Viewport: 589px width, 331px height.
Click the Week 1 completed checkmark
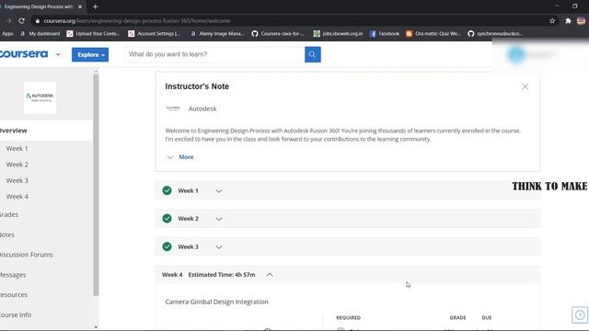click(167, 190)
